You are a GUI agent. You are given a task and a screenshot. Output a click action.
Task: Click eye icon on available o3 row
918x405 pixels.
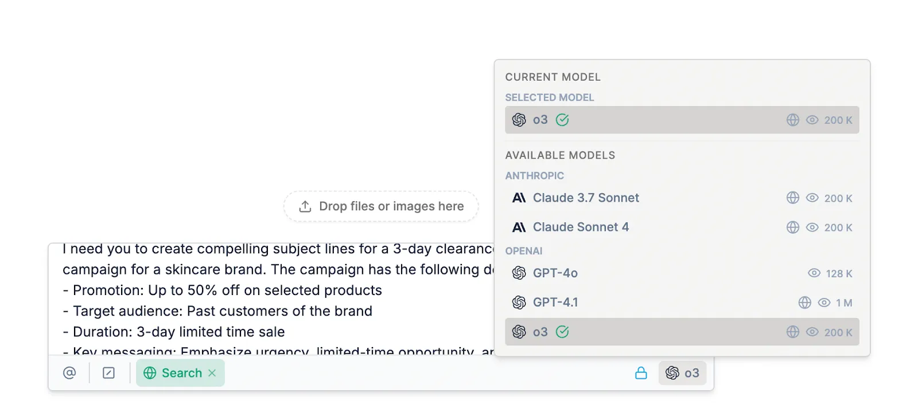point(812,332)
